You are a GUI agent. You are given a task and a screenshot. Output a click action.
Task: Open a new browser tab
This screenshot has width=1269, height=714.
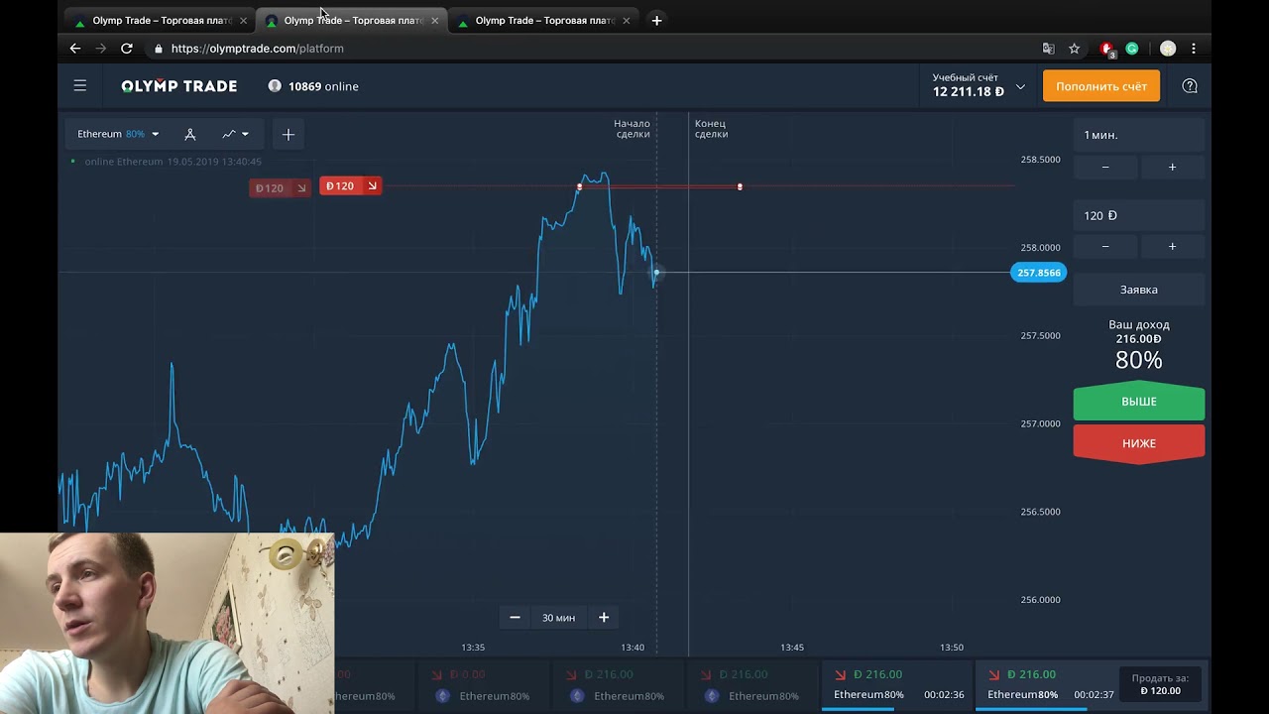(x=656, y=20)
